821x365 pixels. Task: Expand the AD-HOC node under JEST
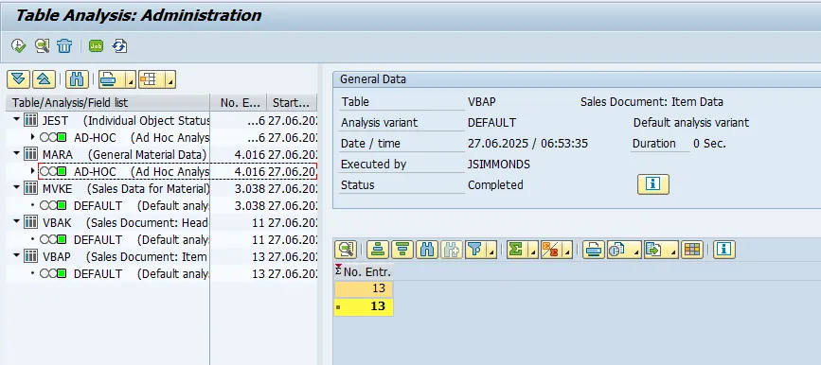click(32, 137)
